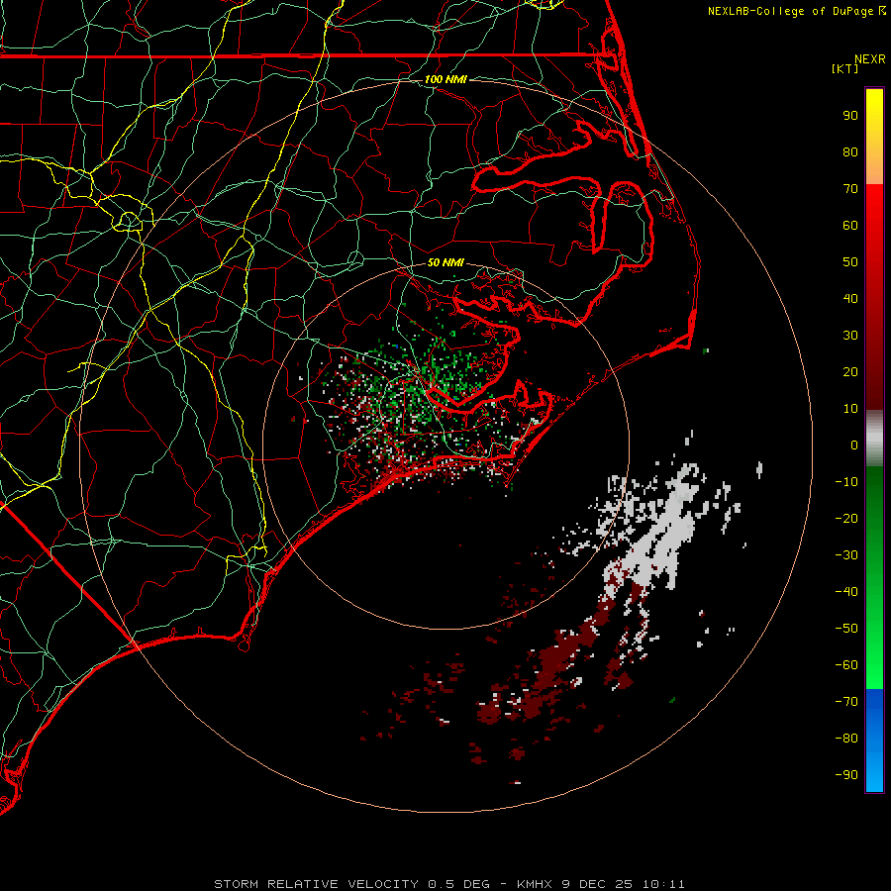Viewport: 891px width, 891px height.
Task: Select the 30 value on the velocity scale
Action: [850, 336]
